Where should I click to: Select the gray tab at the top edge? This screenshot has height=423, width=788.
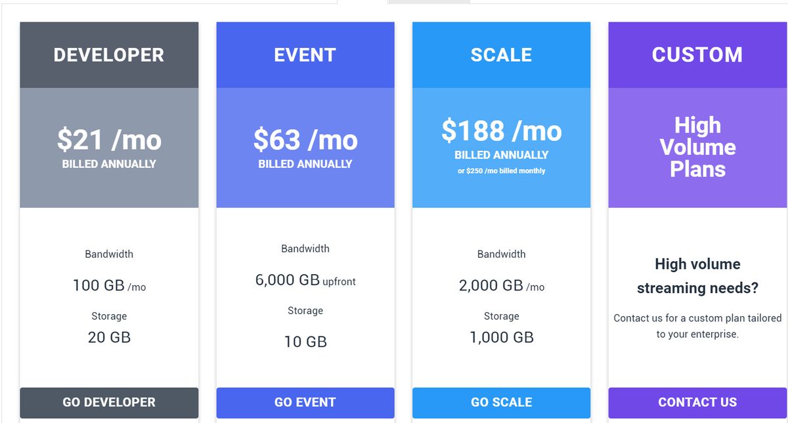click(428, 3)
